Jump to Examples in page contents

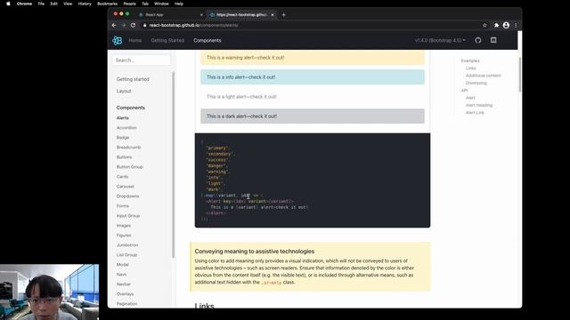pos(470,61)
